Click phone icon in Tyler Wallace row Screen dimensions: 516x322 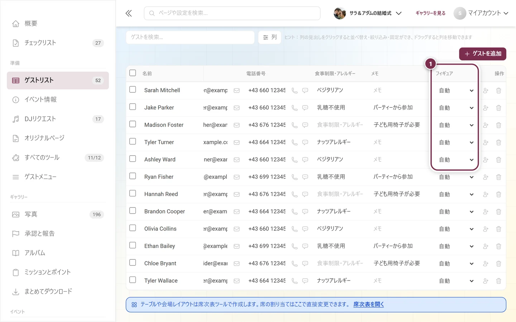(295, 281)
